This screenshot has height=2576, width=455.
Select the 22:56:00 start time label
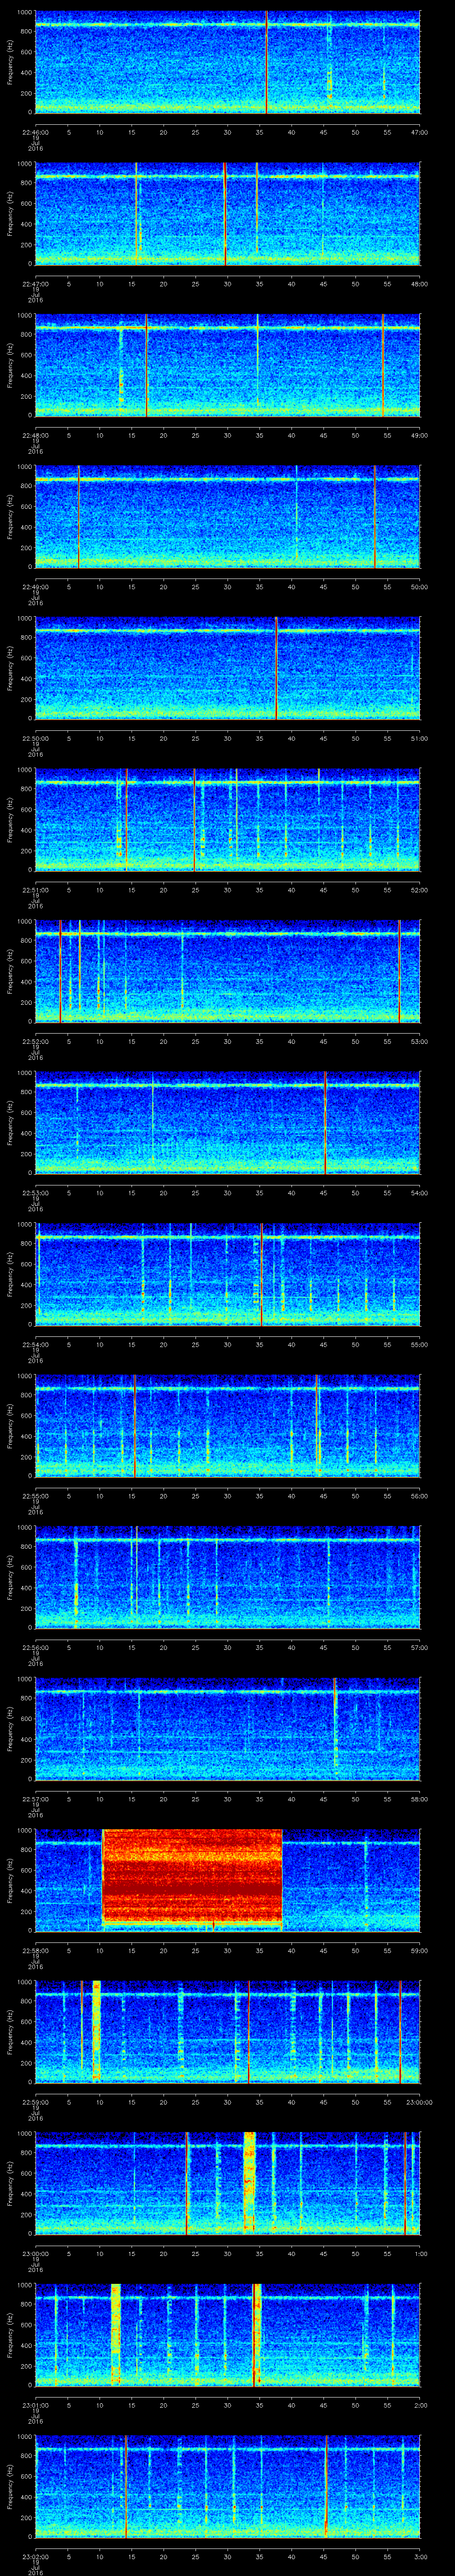tap(36, 1647)
